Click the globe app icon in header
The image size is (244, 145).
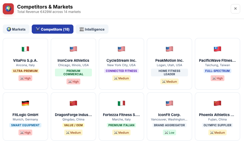(x=8, y=9)
